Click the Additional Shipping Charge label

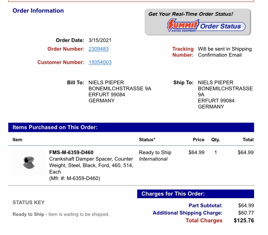point(188,213)
